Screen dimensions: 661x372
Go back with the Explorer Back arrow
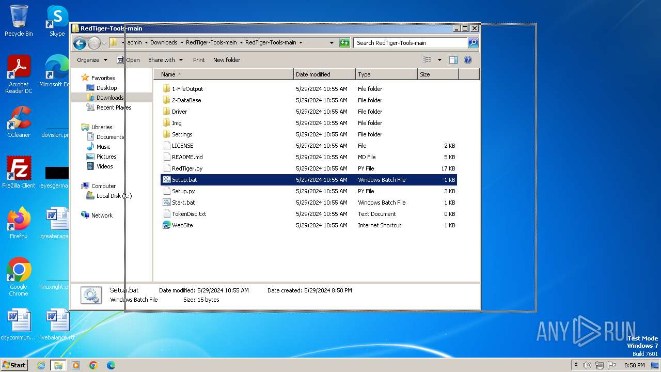point(80,43)
